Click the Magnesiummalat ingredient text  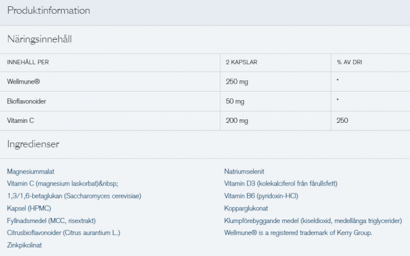click(x=30, y=171)
